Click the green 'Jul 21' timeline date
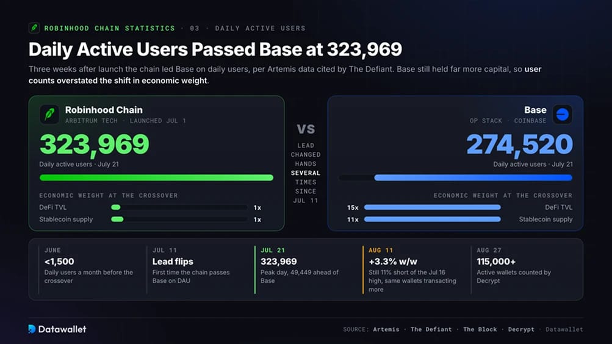The height and width of the screenshot is (344, 612). pos(273,250)
